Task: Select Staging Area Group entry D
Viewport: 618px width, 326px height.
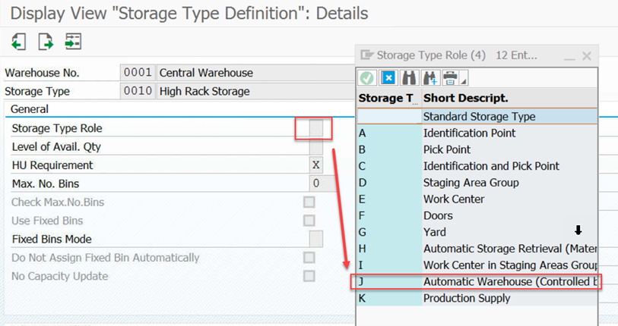Action: pyautogui.click(x=477, y=183)
